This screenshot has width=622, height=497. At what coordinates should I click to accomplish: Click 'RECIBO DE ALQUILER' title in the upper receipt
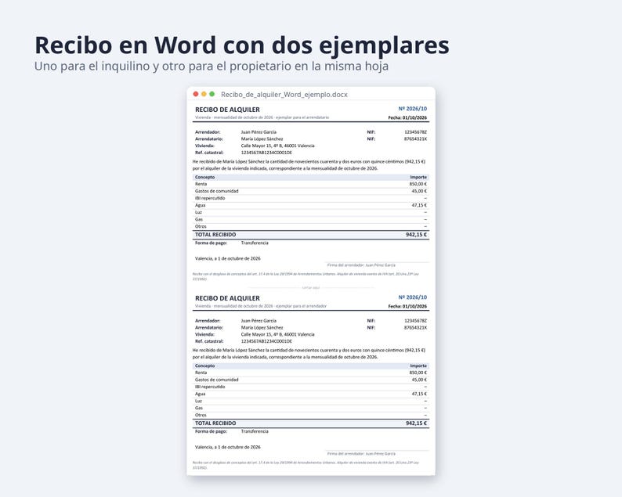[227, 110]
